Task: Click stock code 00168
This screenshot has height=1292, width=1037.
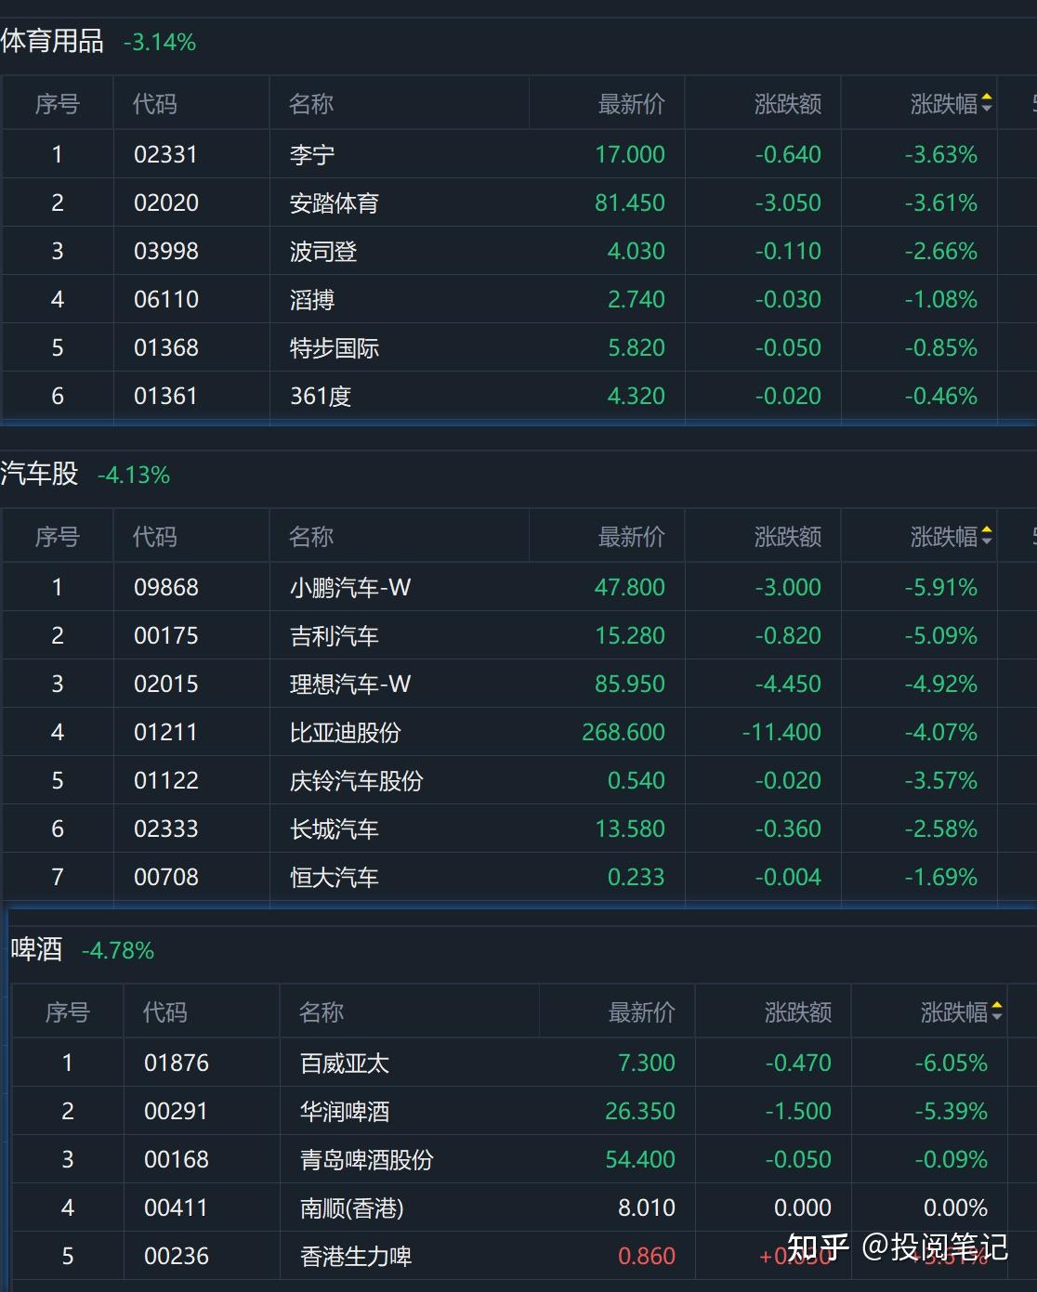Action: coord(176,1159)
